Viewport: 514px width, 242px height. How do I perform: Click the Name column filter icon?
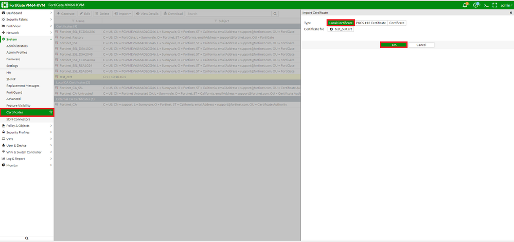(74, 21)
